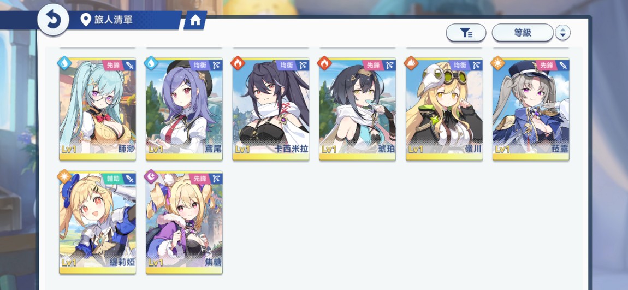Open the filter options button
The image size is (628, 290).
[466, 33]
